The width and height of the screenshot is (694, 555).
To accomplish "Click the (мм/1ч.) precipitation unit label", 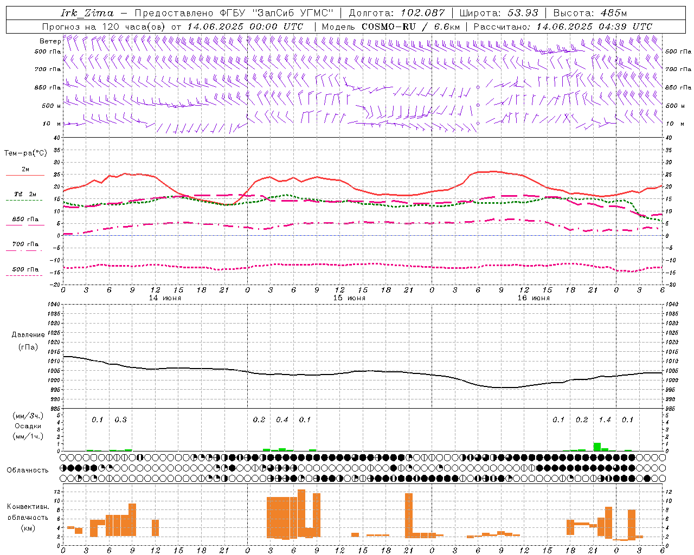I will (x=28, y=436).
